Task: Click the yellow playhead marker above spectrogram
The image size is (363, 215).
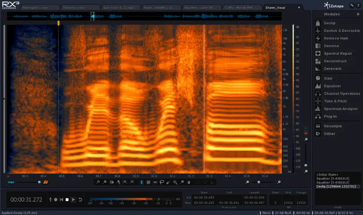Action: click(59, 23)
